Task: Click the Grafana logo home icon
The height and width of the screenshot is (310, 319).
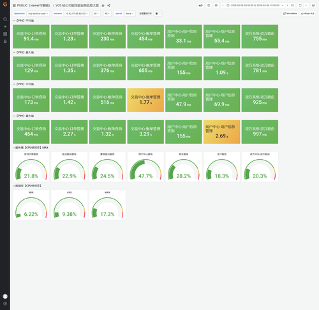Action: click(x=5, y=4)
